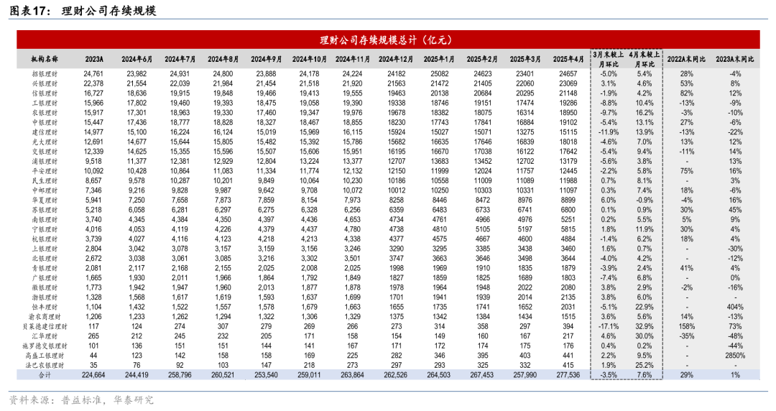The width and height of the screenshot is (776, 411).
Task: Click 交银理财's 2024年12月 value '16195'
Action: click(397, 152)
